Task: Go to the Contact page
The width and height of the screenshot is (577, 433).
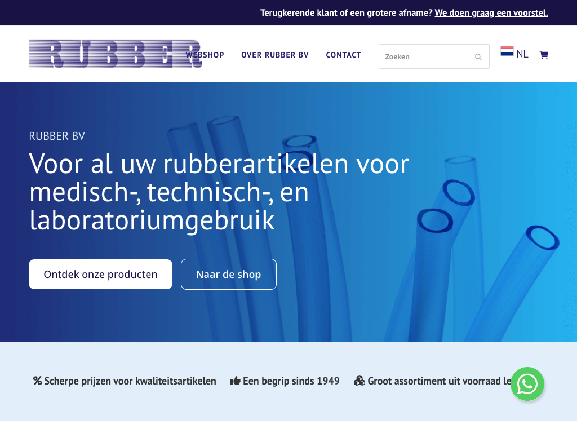Action: [343, 55]
